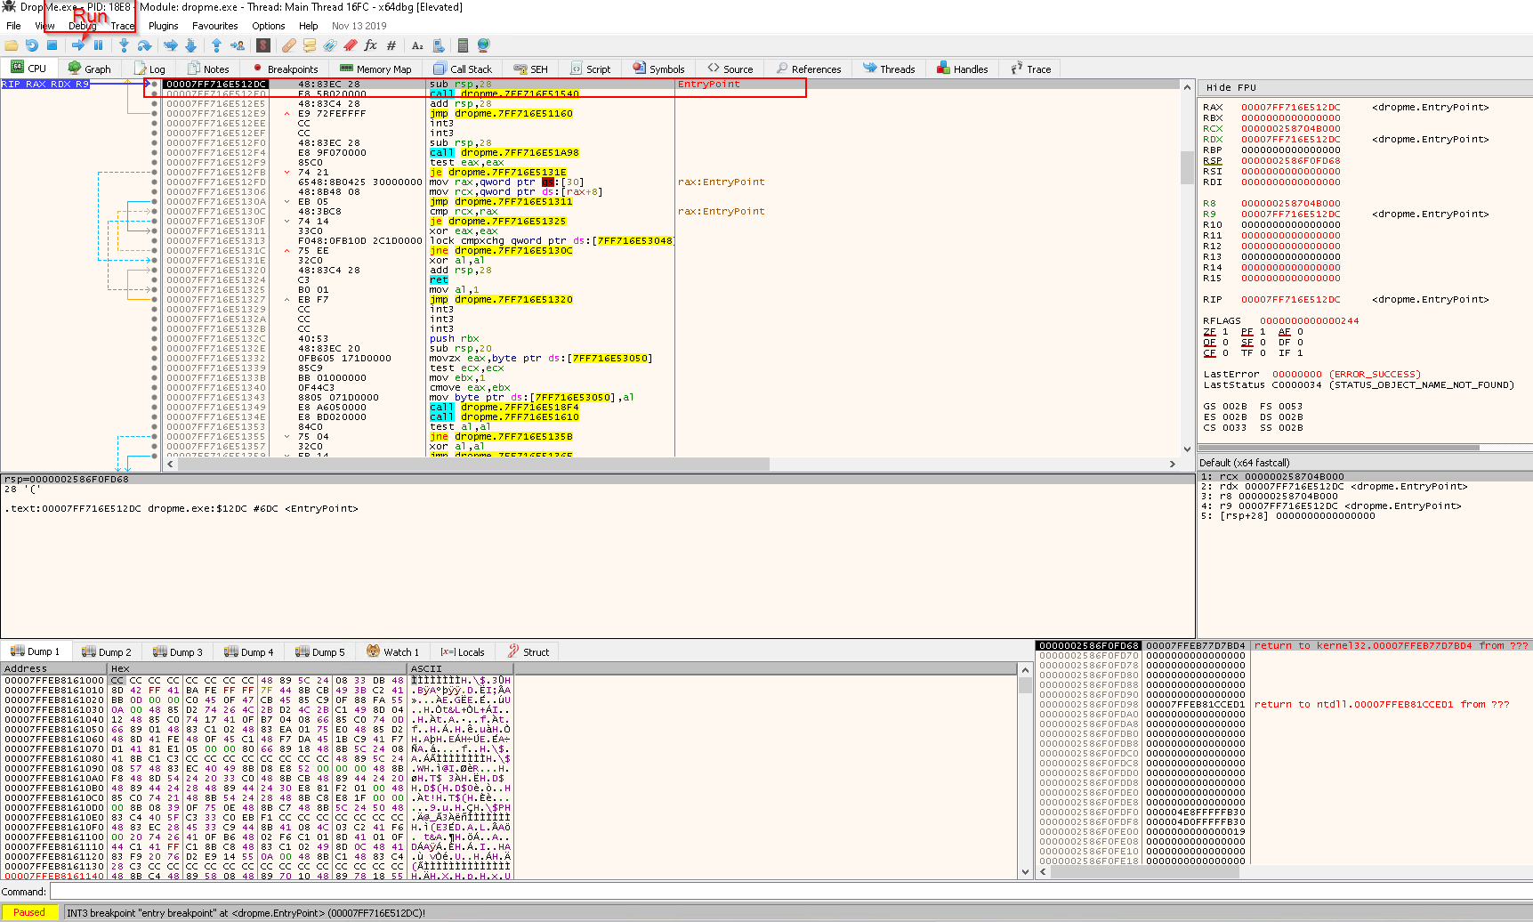Click the disassembly scroll-down arrow
The width and height of the screenshot is (1533, 922).
(1187, 449)
